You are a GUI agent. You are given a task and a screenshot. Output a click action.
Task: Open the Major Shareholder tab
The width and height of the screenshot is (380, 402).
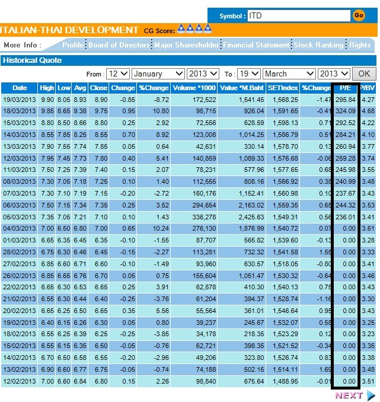[187, 45]
